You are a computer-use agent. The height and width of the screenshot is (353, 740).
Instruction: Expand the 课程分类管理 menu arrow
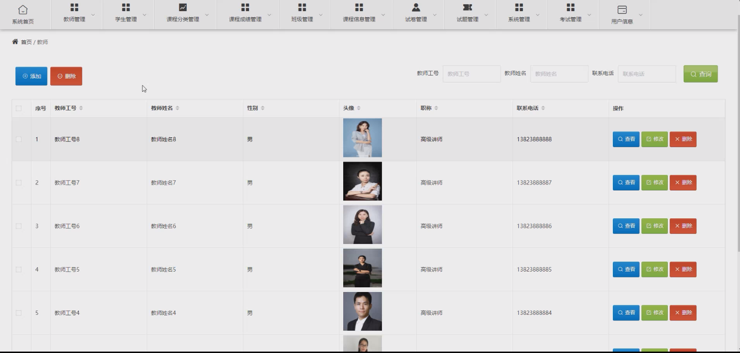tap(207, 15)
